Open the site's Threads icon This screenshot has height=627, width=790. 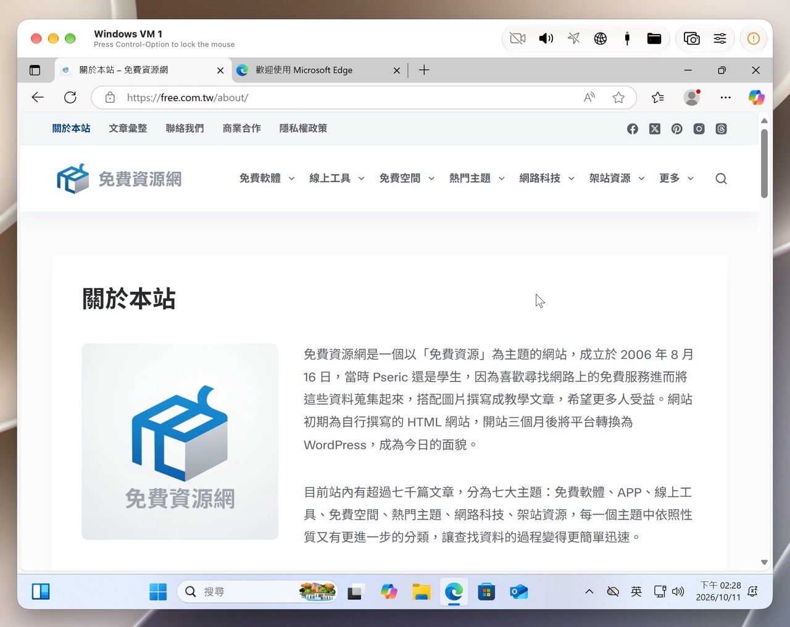pos(721,129)
